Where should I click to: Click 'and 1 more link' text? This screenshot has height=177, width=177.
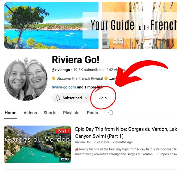click(x=90, y=87)
